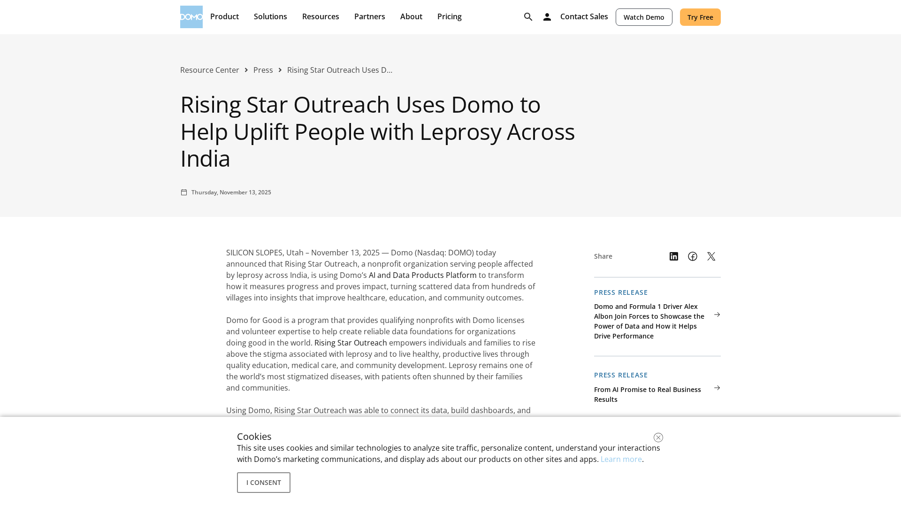Expand the Resources menu
The width and height of the screenshot is (901, 507).
click(321, 17)
